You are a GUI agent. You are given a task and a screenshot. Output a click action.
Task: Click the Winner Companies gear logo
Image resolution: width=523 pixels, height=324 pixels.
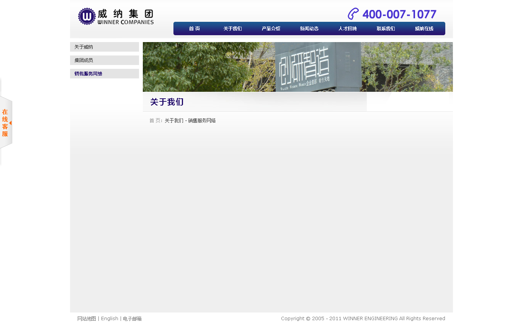pyautogui.click(x=87, y=16)
